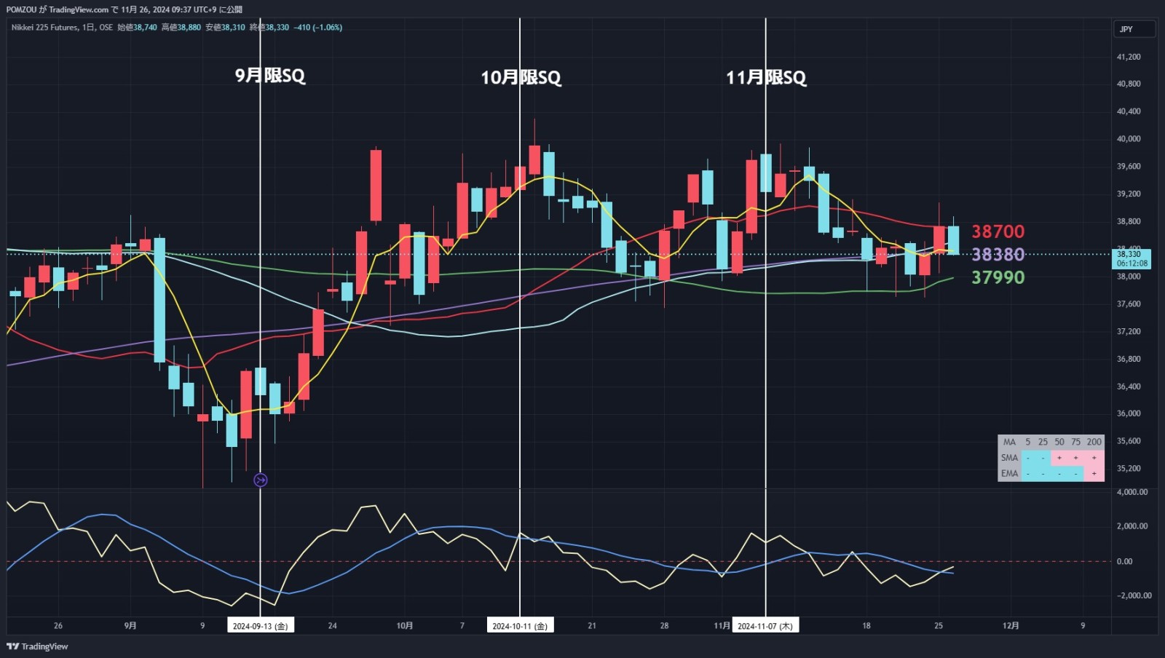Image resolution: width=1165 pixels, height=658 pixels.
Task: Click the 2024-10-11 (金) date label
Action: [520, 625]
